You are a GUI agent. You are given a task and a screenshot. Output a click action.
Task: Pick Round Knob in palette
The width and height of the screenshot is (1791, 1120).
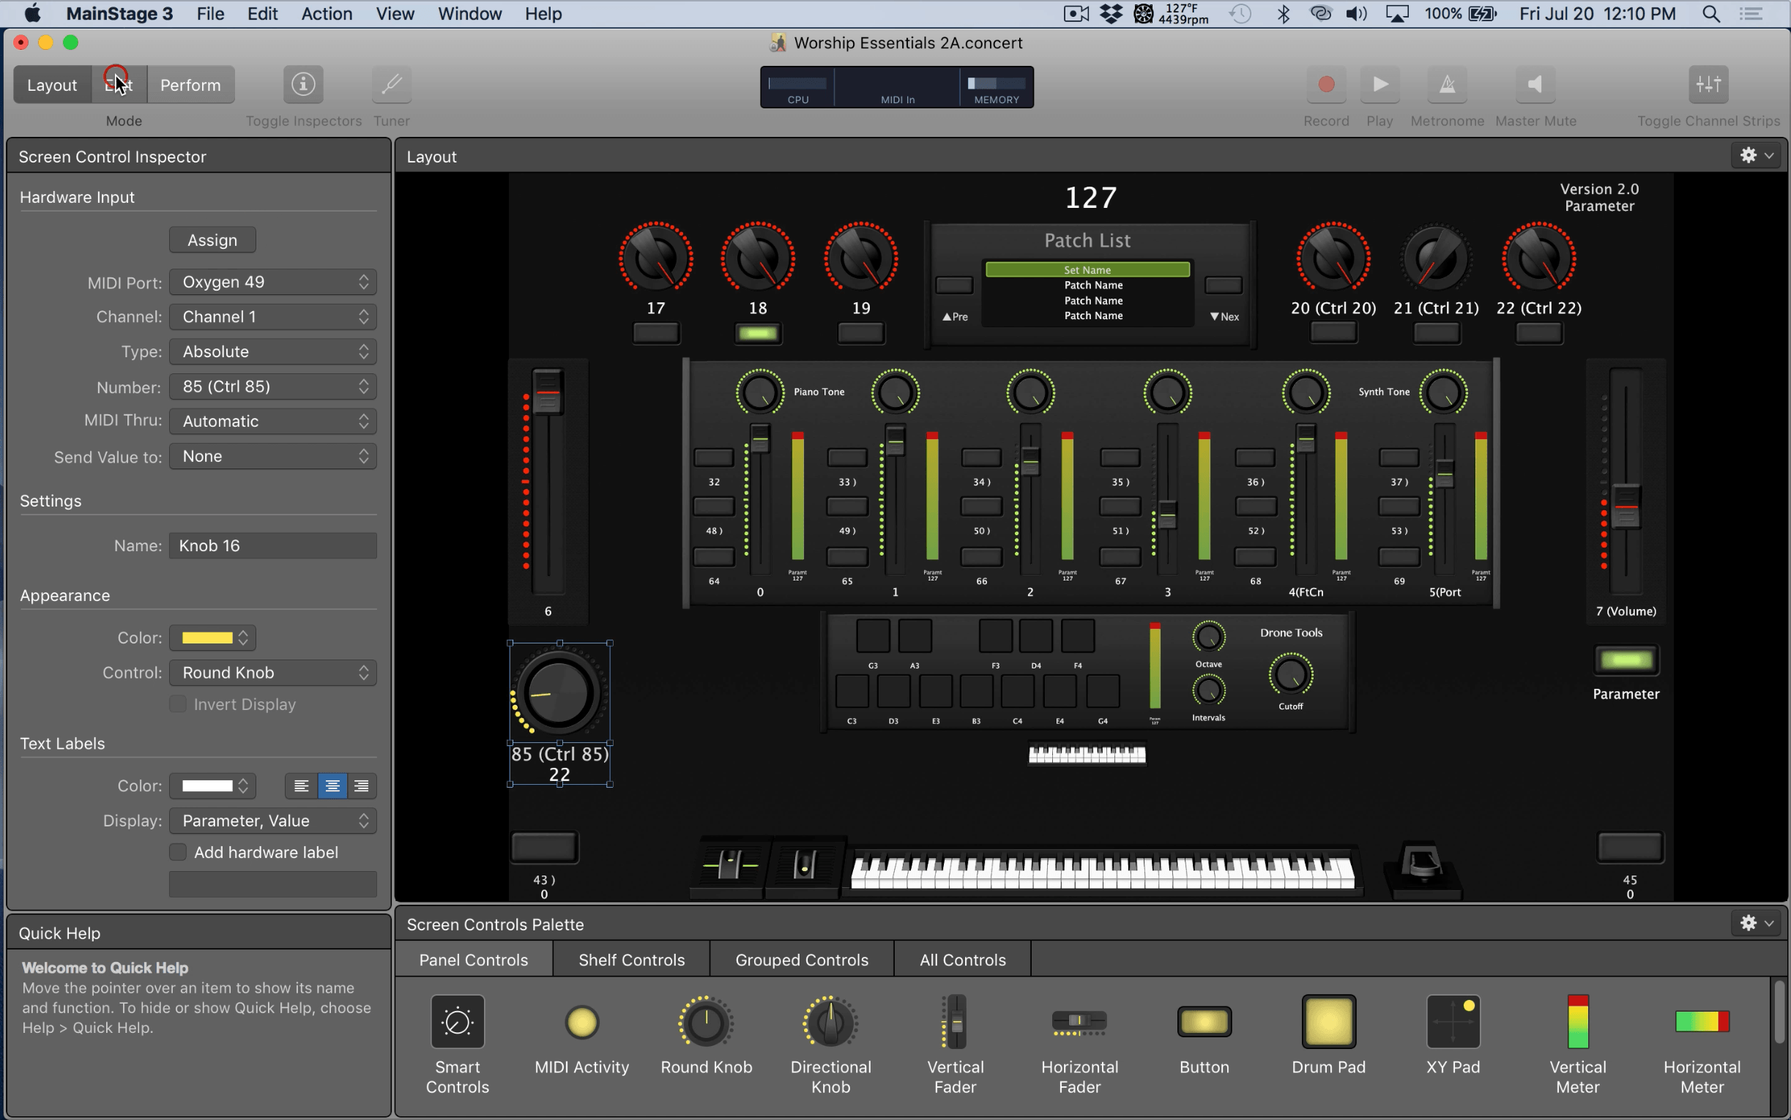point(706,1022)
